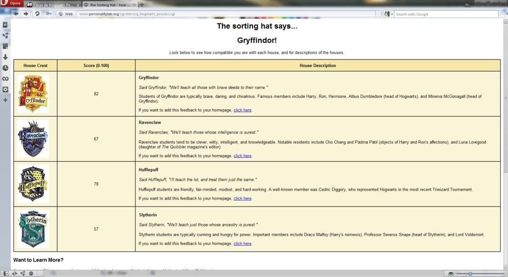The height and width of the screenshot is (277, 508).
Task: Open the password wand key icon
Action: 49,13
